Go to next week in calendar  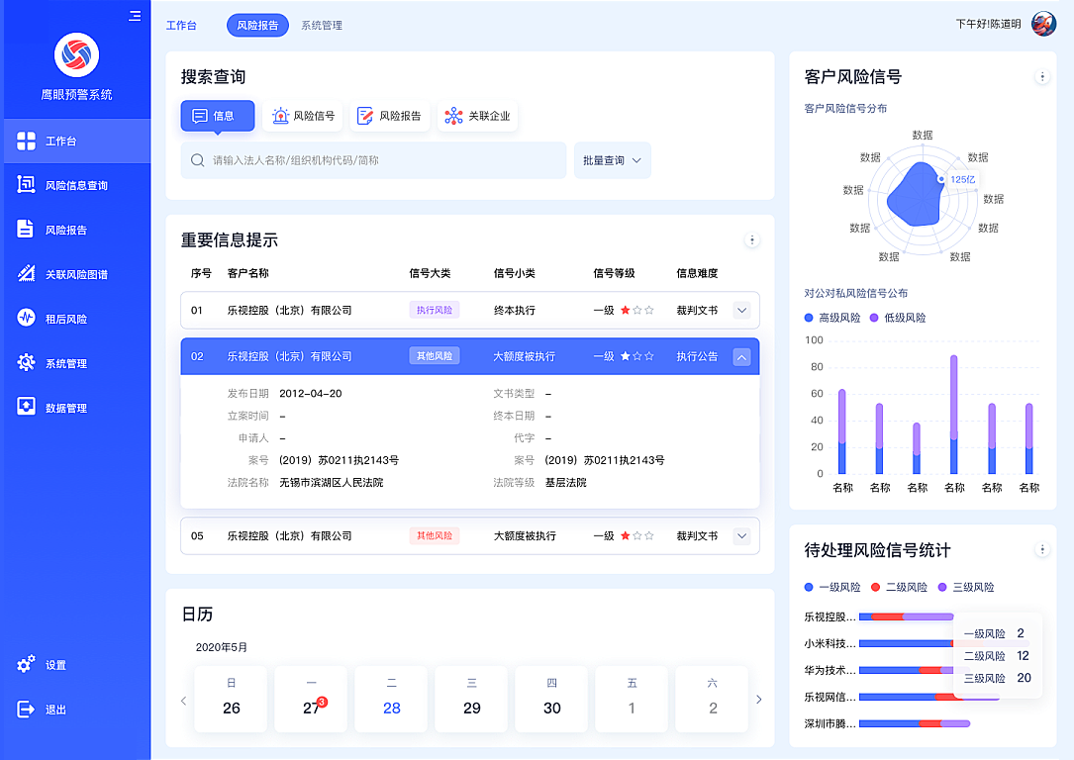tap(759, 700)
